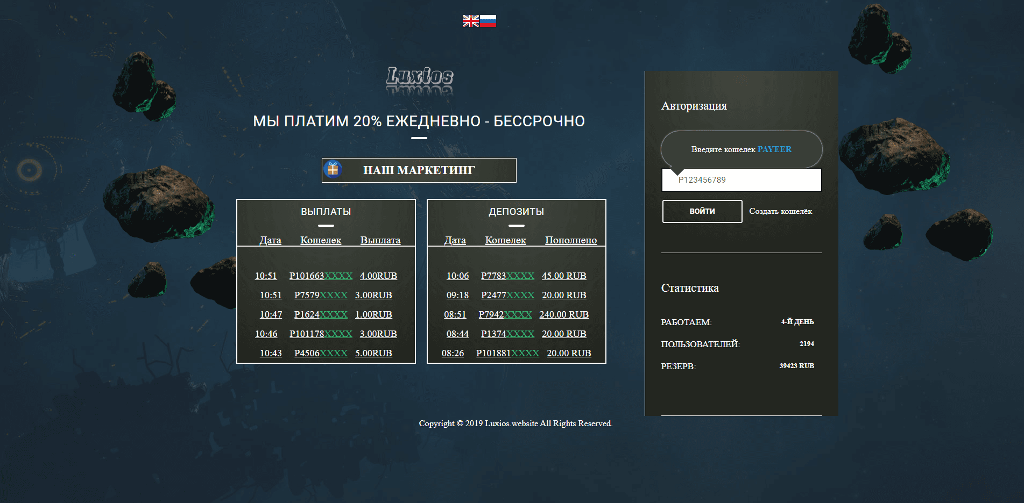Click the 5.00RUB payout amount

pos(373,353)
